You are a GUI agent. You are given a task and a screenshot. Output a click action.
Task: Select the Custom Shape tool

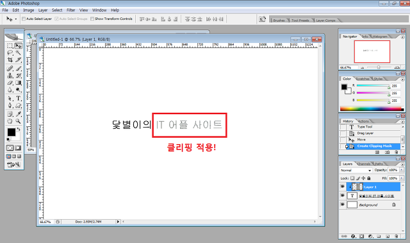point(18,105)
